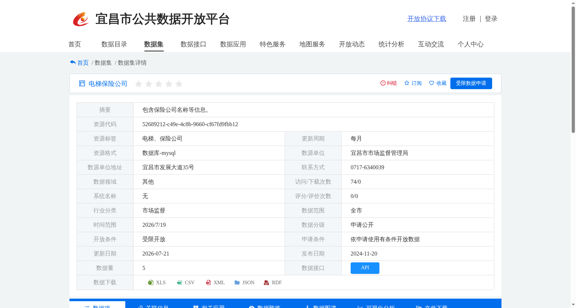Click the 开放协议下载 link
576x308 pixels.
coord(427,19)
